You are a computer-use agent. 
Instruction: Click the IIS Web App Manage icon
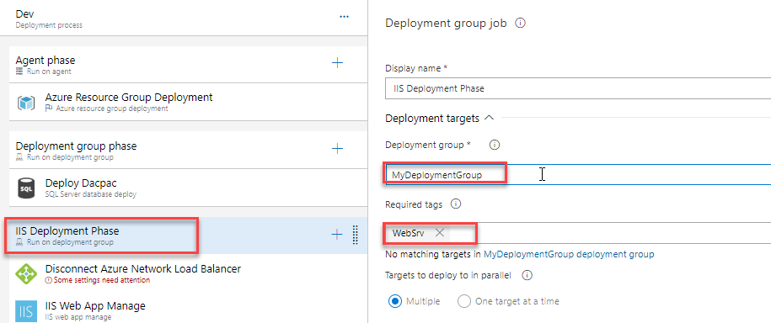(x=25, y=311)
